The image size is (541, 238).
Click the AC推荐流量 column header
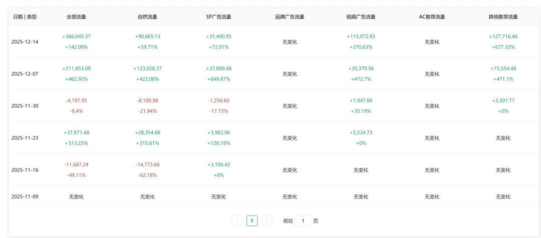point(432,17)
